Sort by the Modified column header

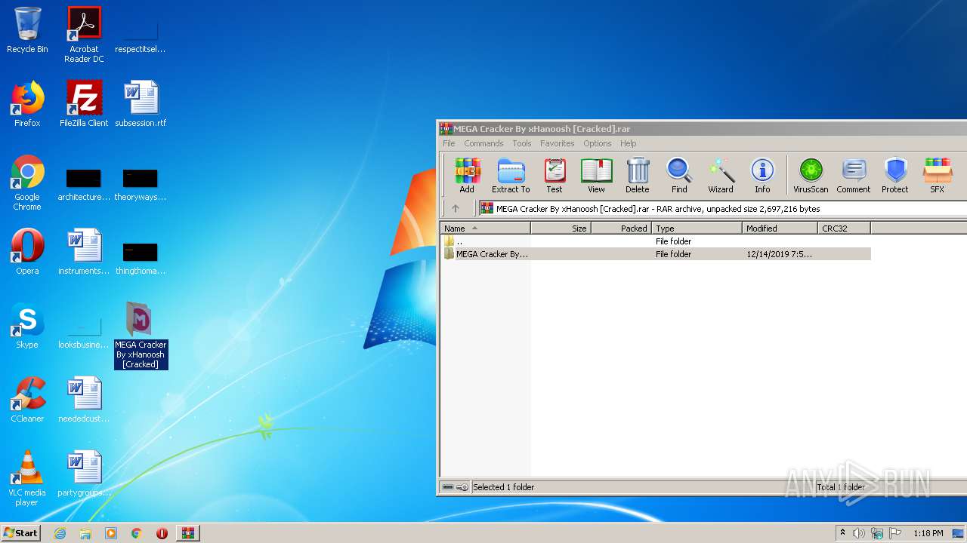780,228
